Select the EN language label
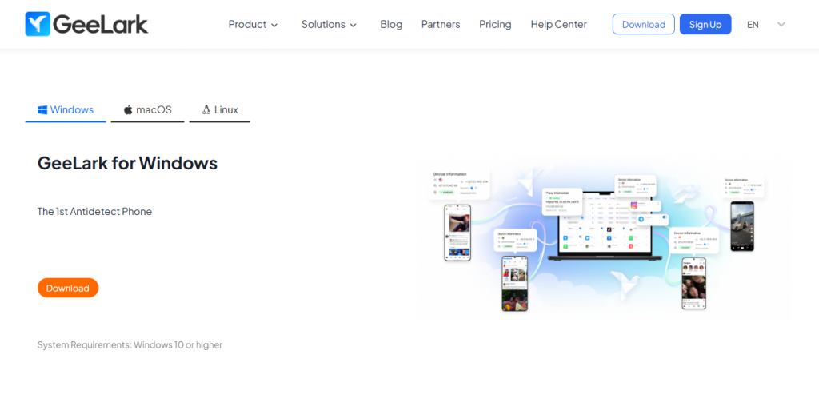819x414 pixels. [753, 25]
